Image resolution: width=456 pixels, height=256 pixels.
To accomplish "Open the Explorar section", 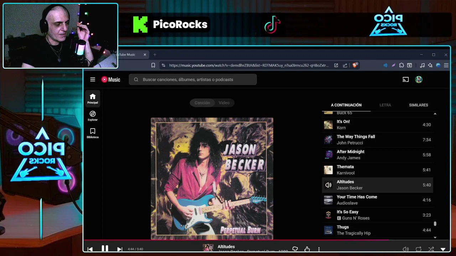I will [93, 116].
